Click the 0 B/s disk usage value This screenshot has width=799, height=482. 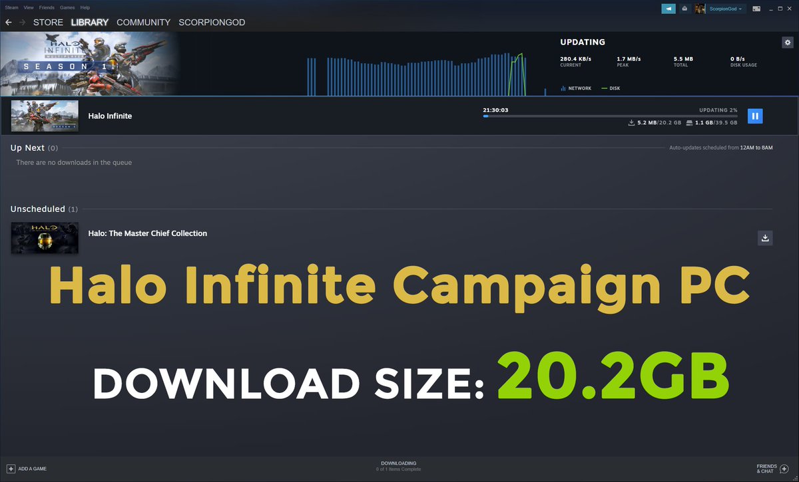click(x=737, y=59)
